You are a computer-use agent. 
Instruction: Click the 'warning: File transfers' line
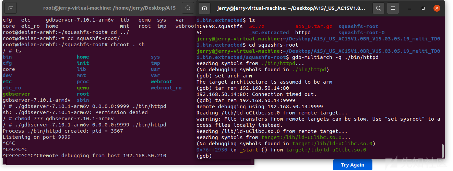(318, 119)
